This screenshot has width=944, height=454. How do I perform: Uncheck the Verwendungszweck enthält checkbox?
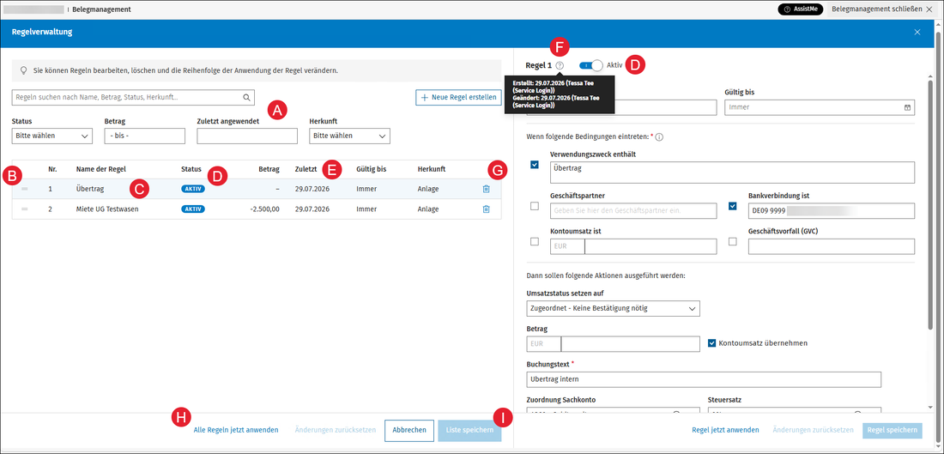(x=535, y=165)
